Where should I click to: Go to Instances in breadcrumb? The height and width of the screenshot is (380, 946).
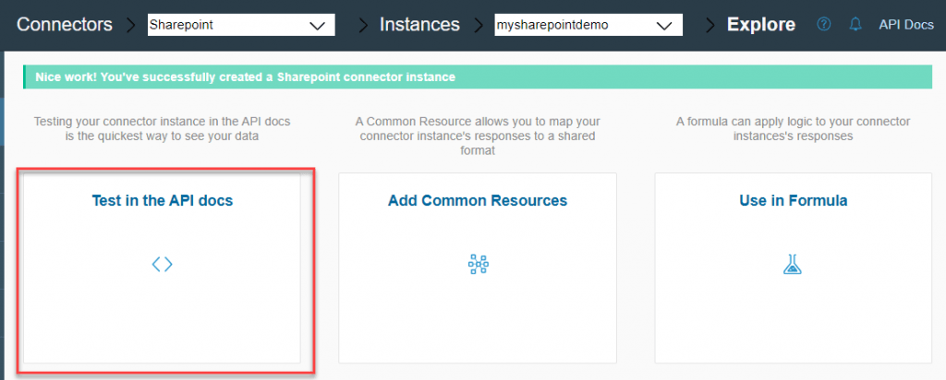419,25
